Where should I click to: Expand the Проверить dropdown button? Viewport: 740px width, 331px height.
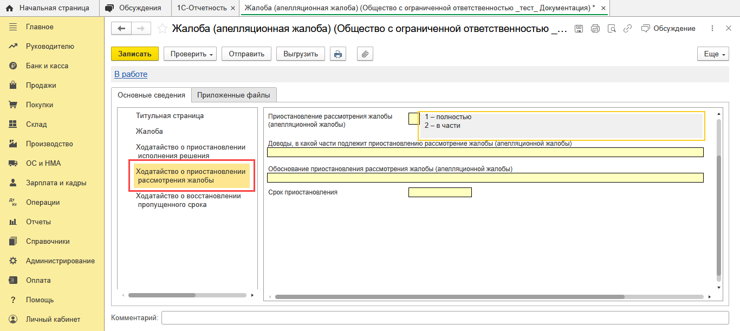(190, 54)
